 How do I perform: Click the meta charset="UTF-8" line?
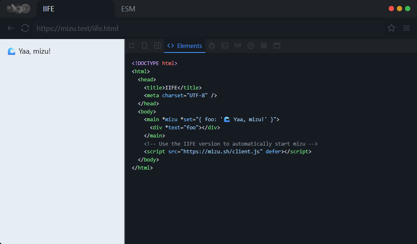pyautogui.click(x=180, y=95)
